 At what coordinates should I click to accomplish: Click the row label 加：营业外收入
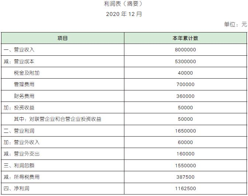pyautogui.click(x=21, y=142)
